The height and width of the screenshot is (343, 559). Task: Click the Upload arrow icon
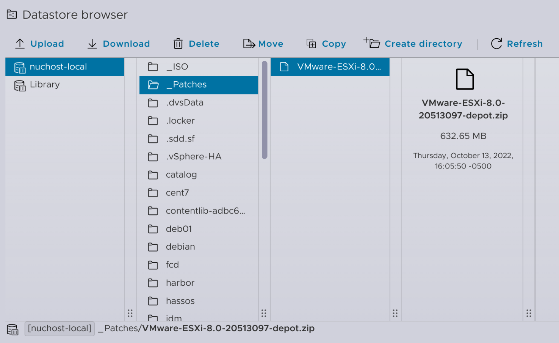(20, 44)
